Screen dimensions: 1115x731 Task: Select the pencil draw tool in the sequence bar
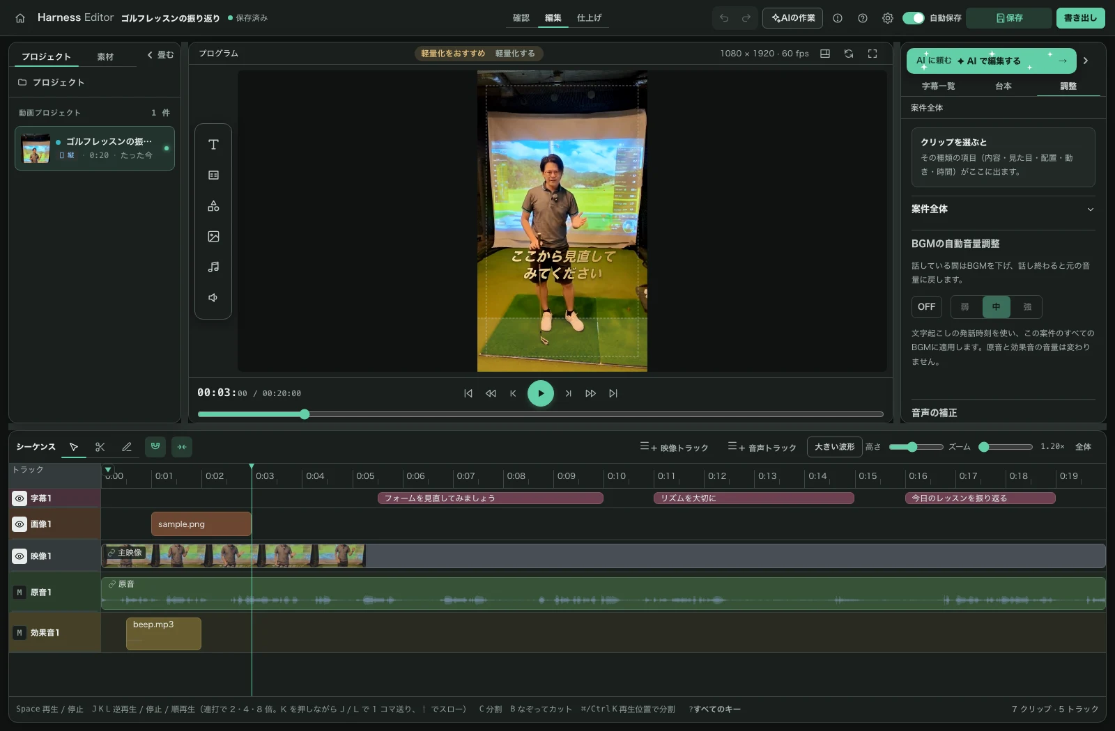(127, 447)
